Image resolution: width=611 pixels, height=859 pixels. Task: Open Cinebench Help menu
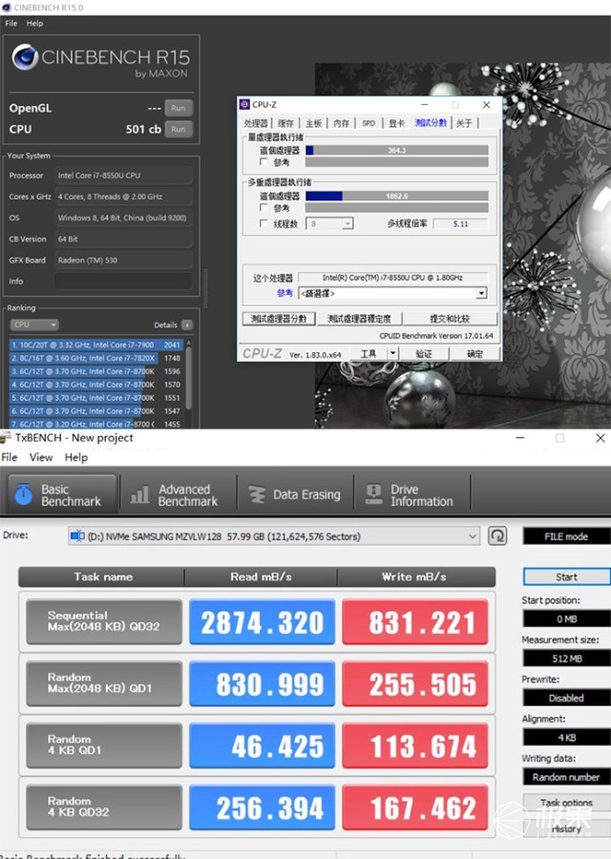(34, 23)
